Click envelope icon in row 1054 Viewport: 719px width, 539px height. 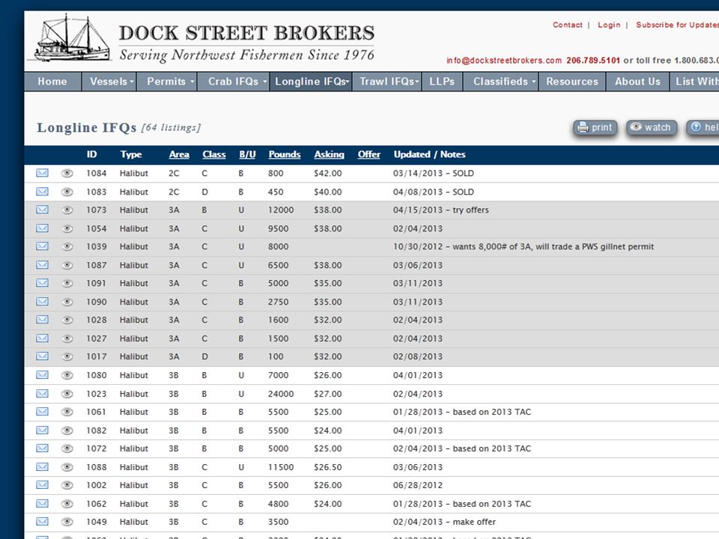point(42,228)
